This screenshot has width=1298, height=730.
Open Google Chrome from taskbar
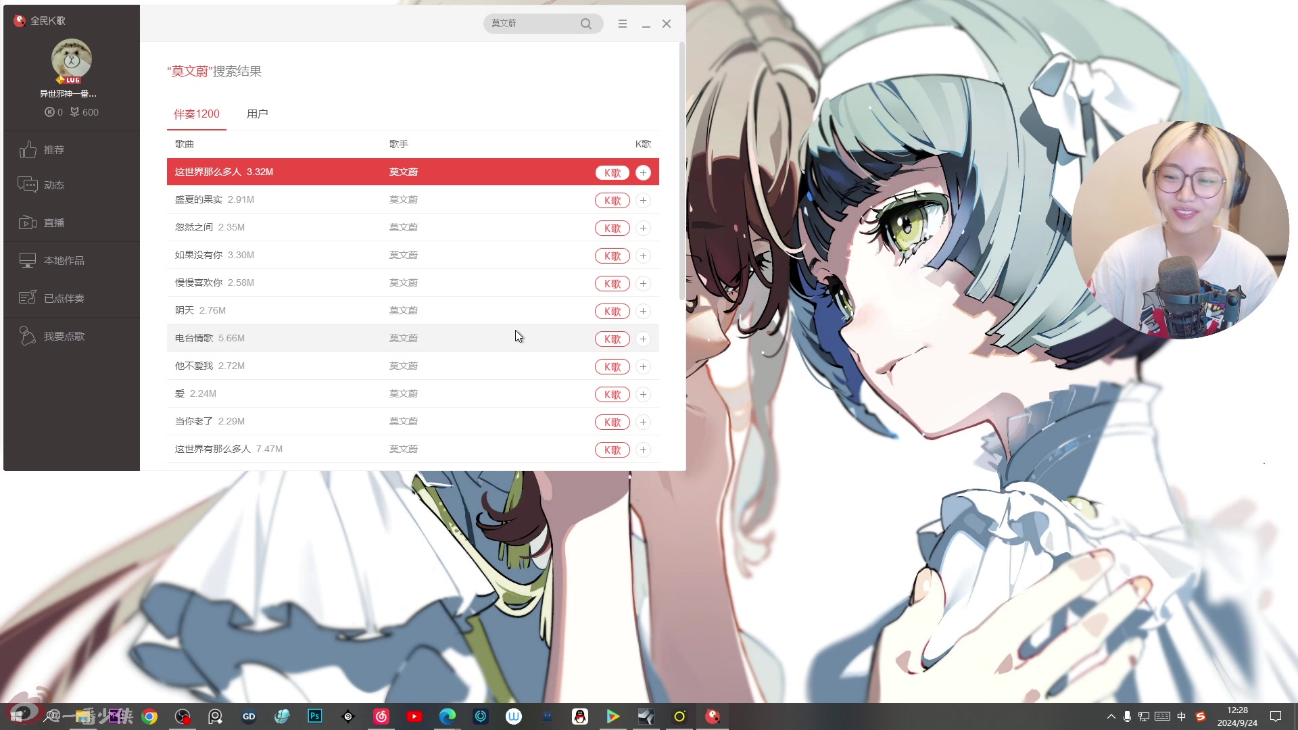click(x=149, y=716)
